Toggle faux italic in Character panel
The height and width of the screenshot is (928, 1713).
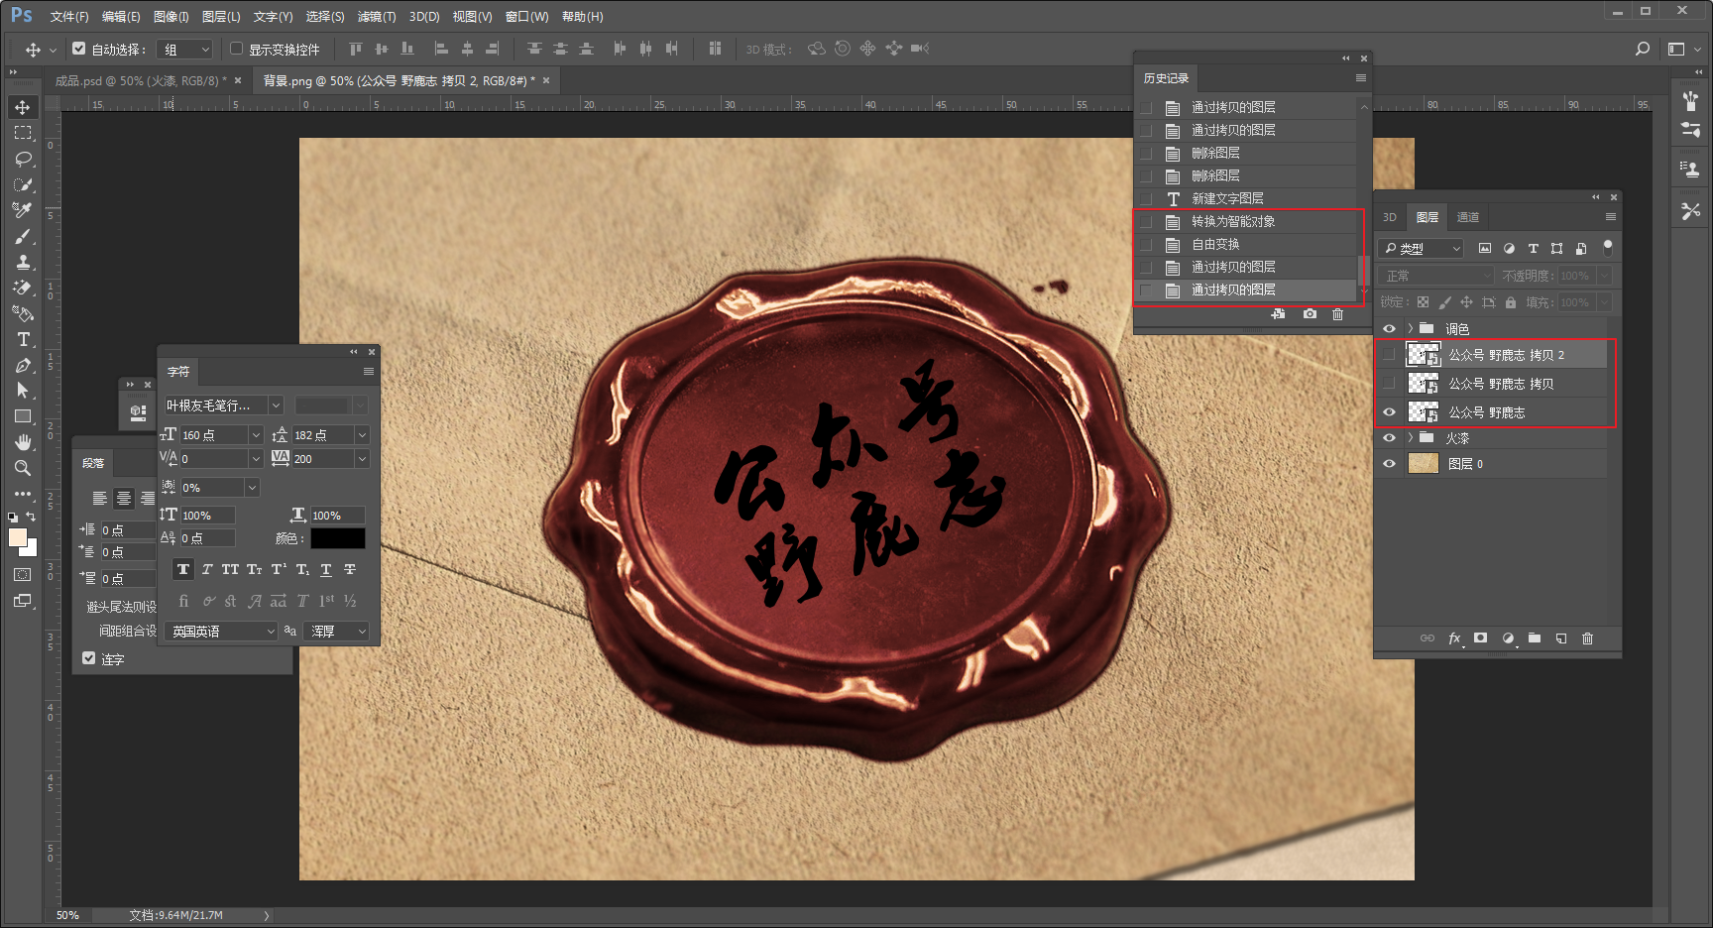[x=207, y=569]
